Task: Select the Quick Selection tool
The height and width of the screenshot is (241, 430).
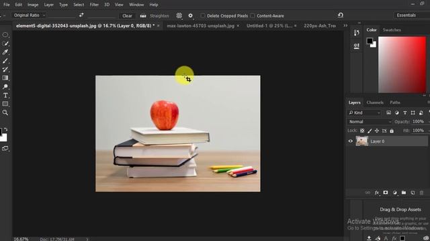Action: point(5,44)
